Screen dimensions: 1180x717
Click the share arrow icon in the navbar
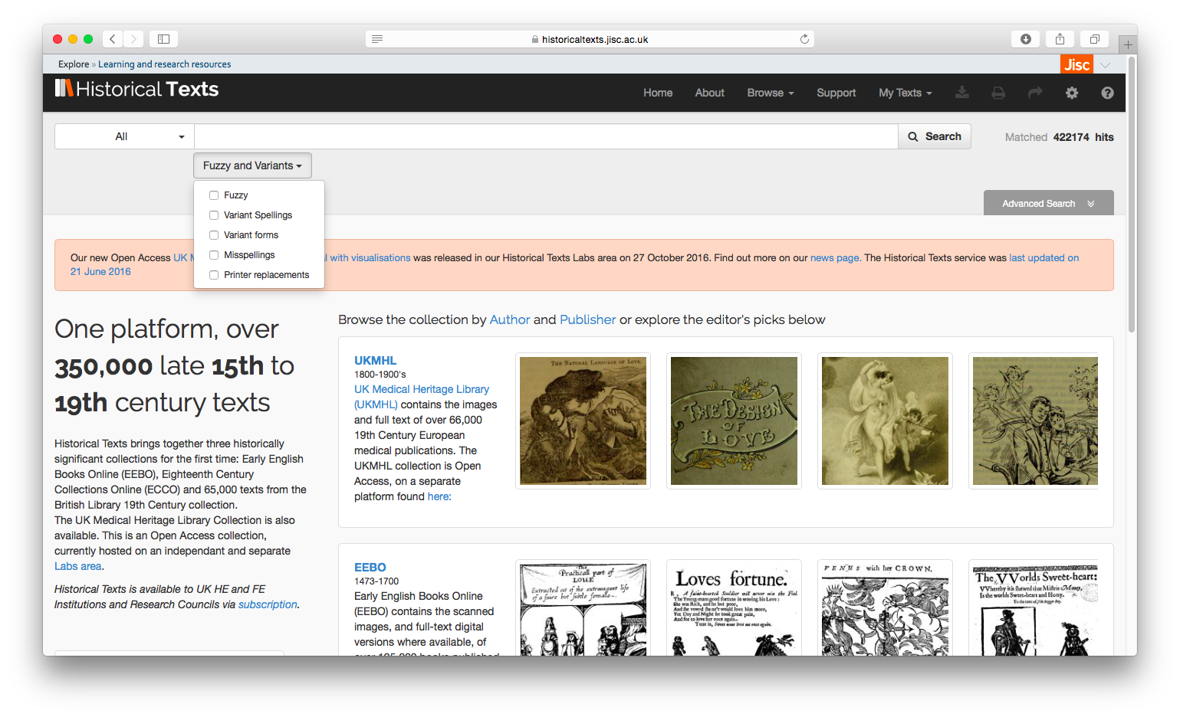point(1035,93)
